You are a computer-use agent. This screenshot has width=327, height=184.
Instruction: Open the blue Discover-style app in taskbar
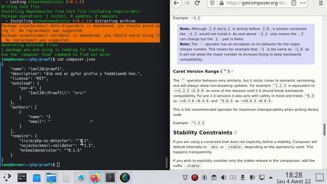(x=37, y=177)
